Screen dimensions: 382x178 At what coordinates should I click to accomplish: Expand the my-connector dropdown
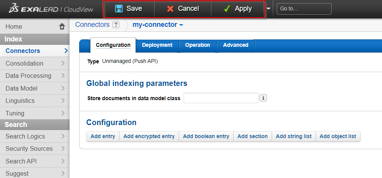(181, 25)
